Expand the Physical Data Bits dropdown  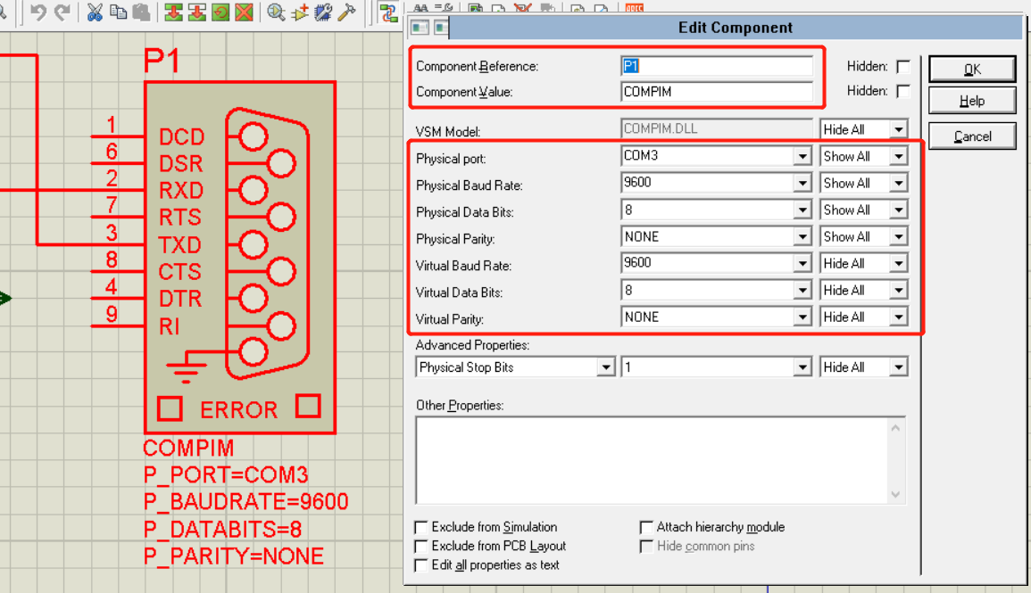pos(802,210)
